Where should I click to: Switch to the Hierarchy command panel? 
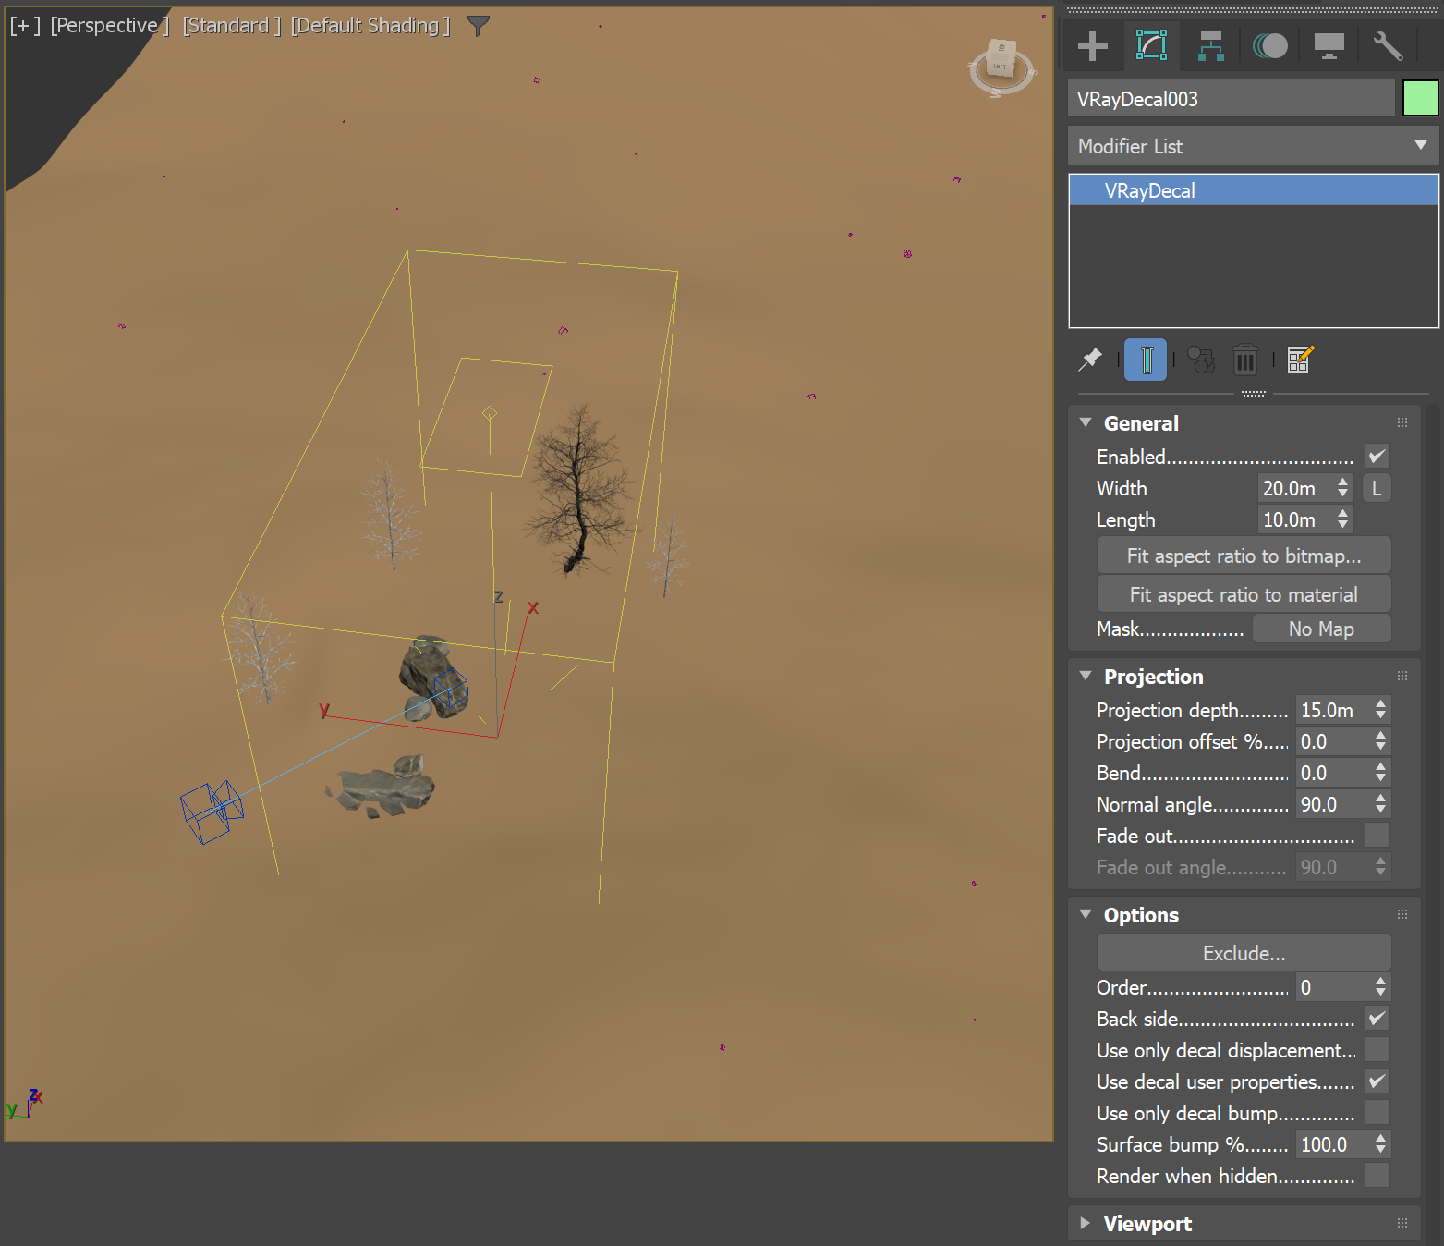pos(1210,45)
